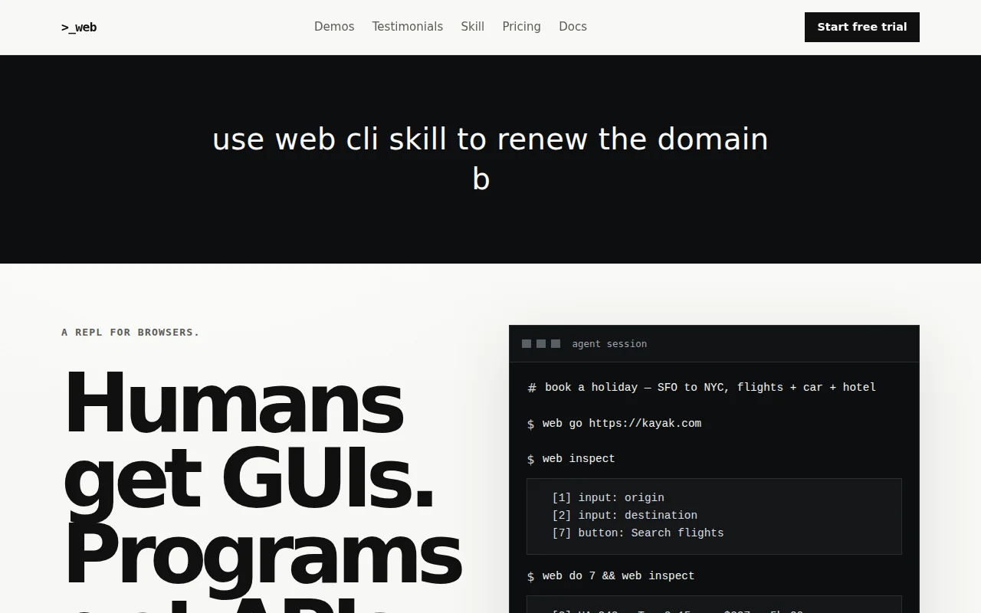Open the Demos nav link
Image resolution: width=981 pixels, height=613 pixels.
[x=334, y=27]
